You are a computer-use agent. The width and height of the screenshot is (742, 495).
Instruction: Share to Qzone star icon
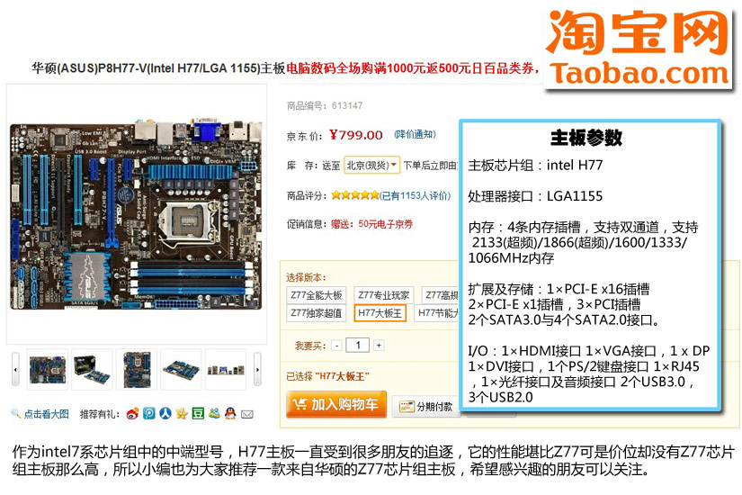182,413
